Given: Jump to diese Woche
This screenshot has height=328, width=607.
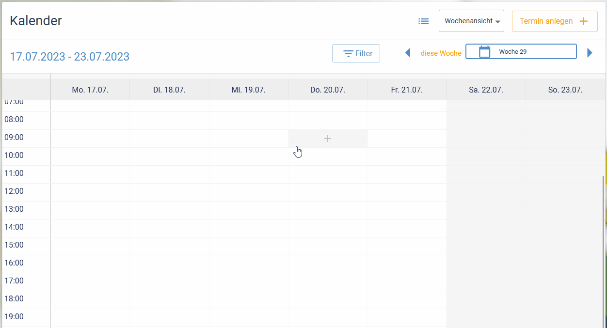Looking at the screenshot, I should pos(441,53).
